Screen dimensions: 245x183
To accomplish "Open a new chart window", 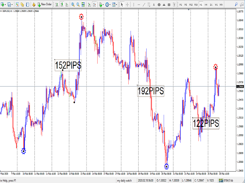I will click(2, 5).
